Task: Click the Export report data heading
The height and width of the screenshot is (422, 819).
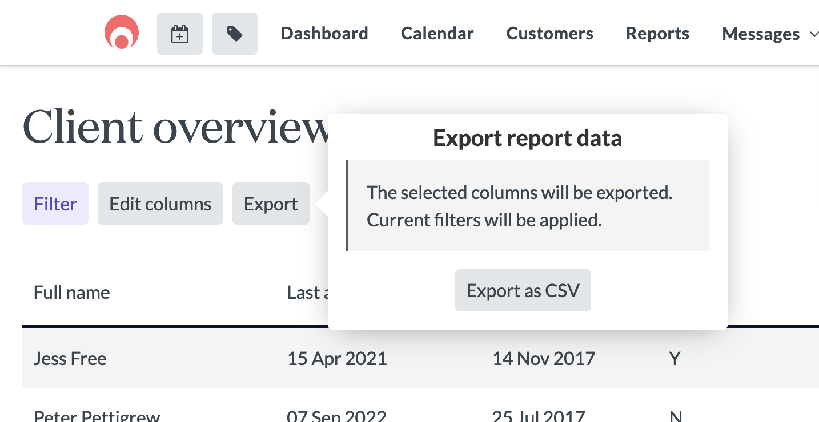Action: (x=528, y=139)
